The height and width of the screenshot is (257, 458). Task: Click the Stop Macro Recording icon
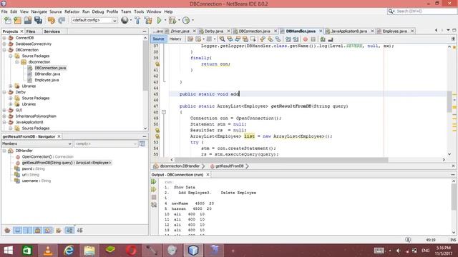tap(313, 39)
